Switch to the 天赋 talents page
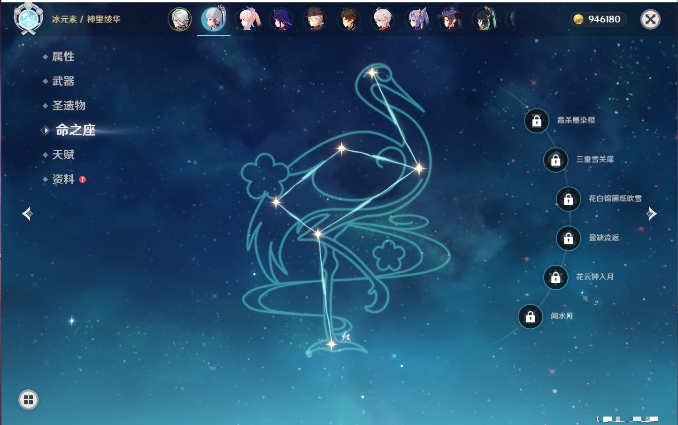The image size is (678, 425). 63,155
